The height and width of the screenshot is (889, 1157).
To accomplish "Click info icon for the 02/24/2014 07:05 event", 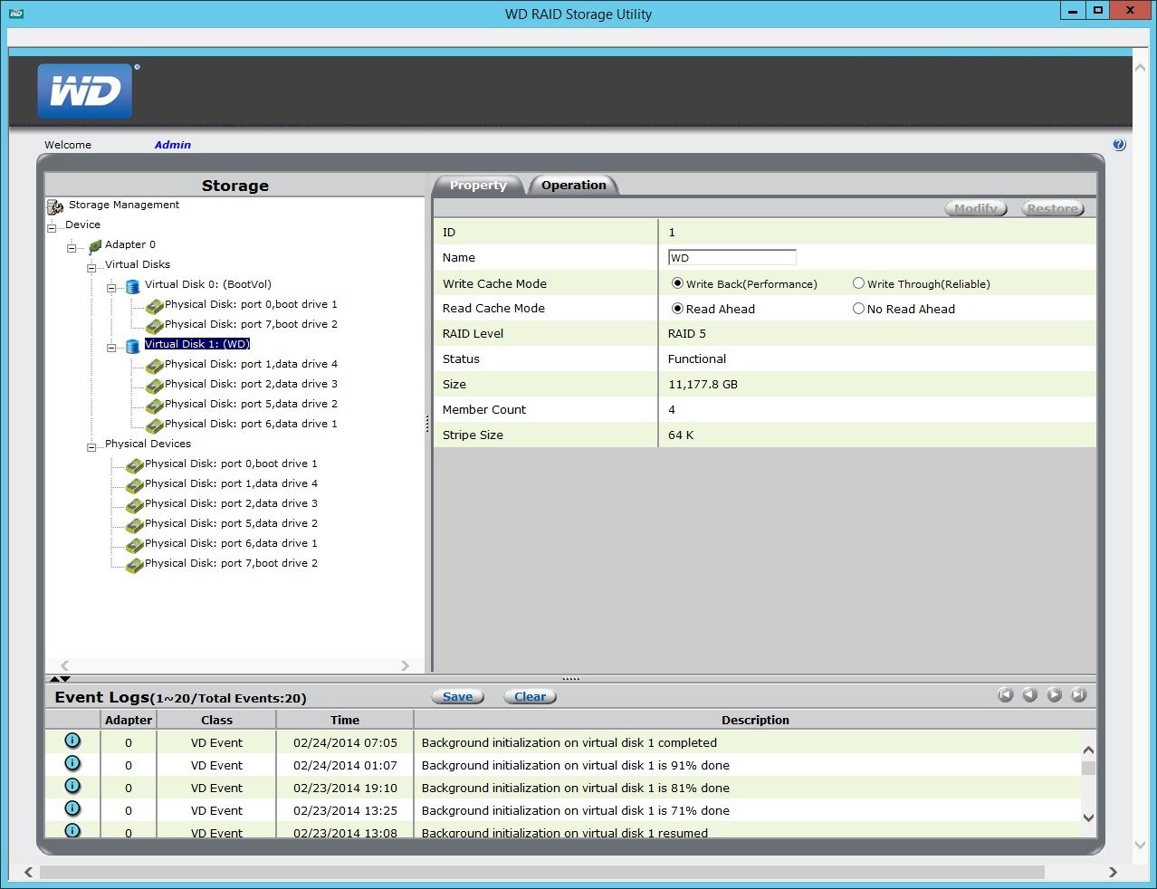I will [x=72, y=741].
